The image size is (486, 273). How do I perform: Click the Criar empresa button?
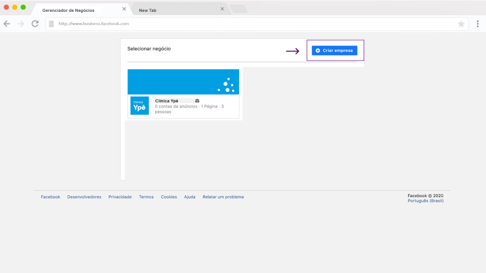[334, 50]
